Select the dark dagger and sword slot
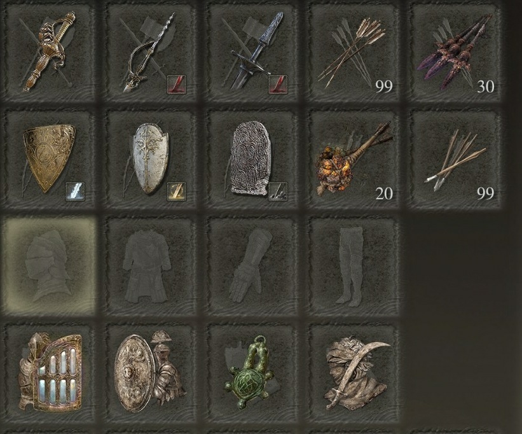The image size is (522, 434). (x=251, y=53)
